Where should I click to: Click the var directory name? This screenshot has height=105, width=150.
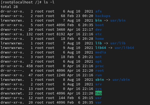point(98,102)
